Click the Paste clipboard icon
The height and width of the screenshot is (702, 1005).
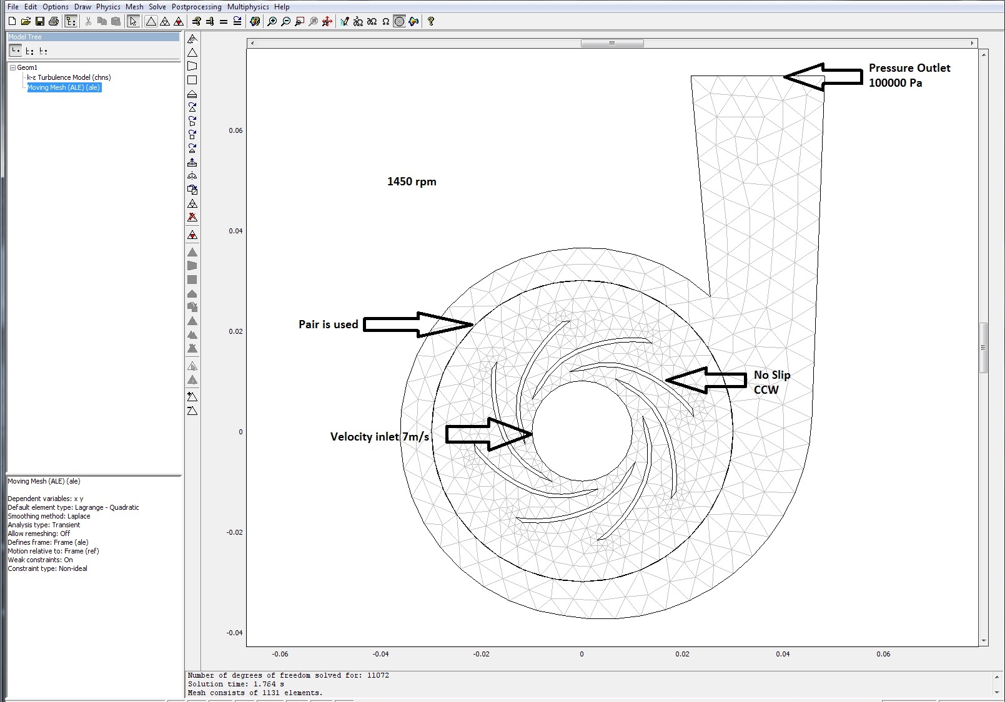click(116, 21)
